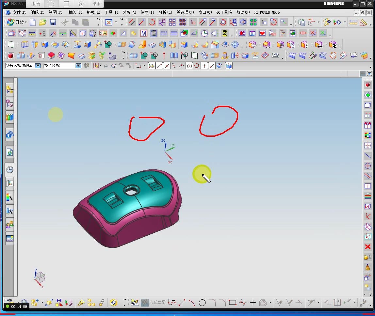The height and width of the screenshot is (316, 375).
Task: Select the Circle sketch tool
Action: click(x=202, y=303)
